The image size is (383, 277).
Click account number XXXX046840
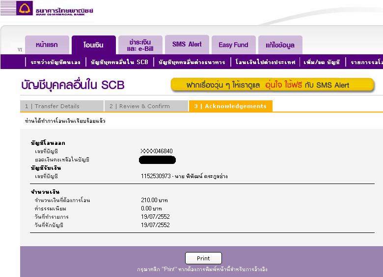[x=157, y=151]
